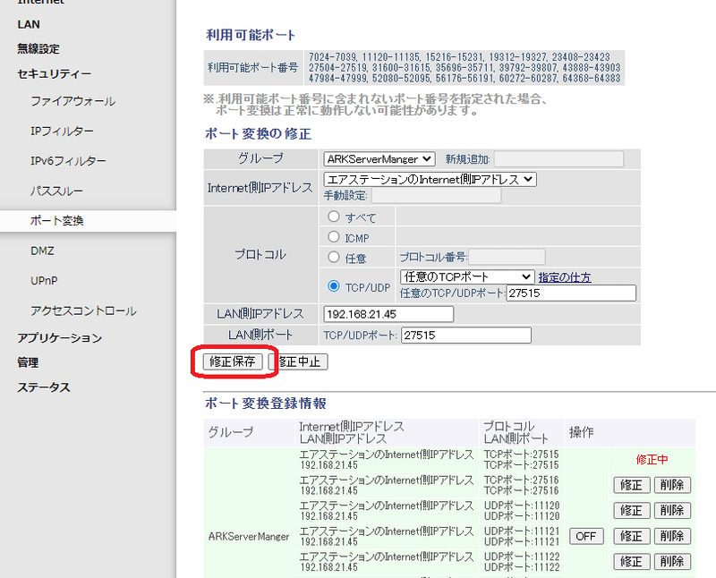Click the ポート変換登録情報 heading
716x578 pixels.
pyautogui.click(x=265, y=404)
